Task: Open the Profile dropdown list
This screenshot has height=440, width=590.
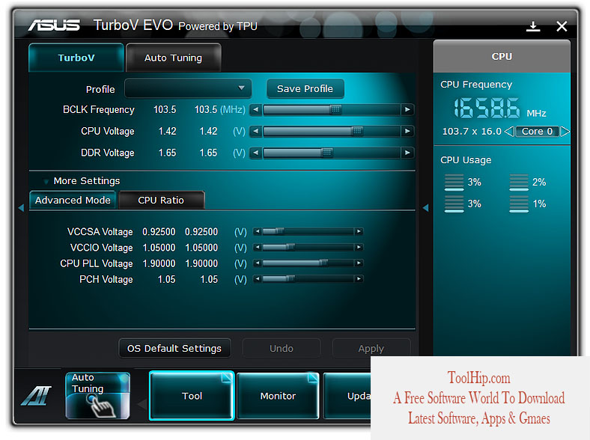Action: (x=188, y=88)
